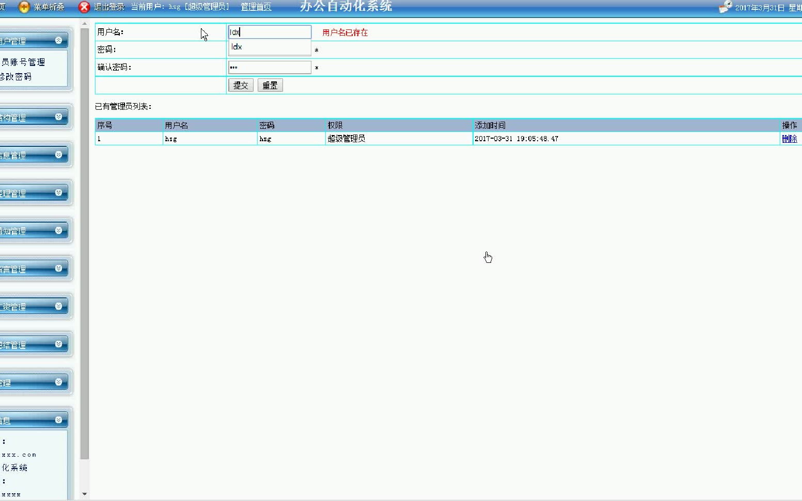Collapse the 用户管理 panel chevron
Viewport: 802px width, 501px height.
pyautogui.click(x=58, y=40)
